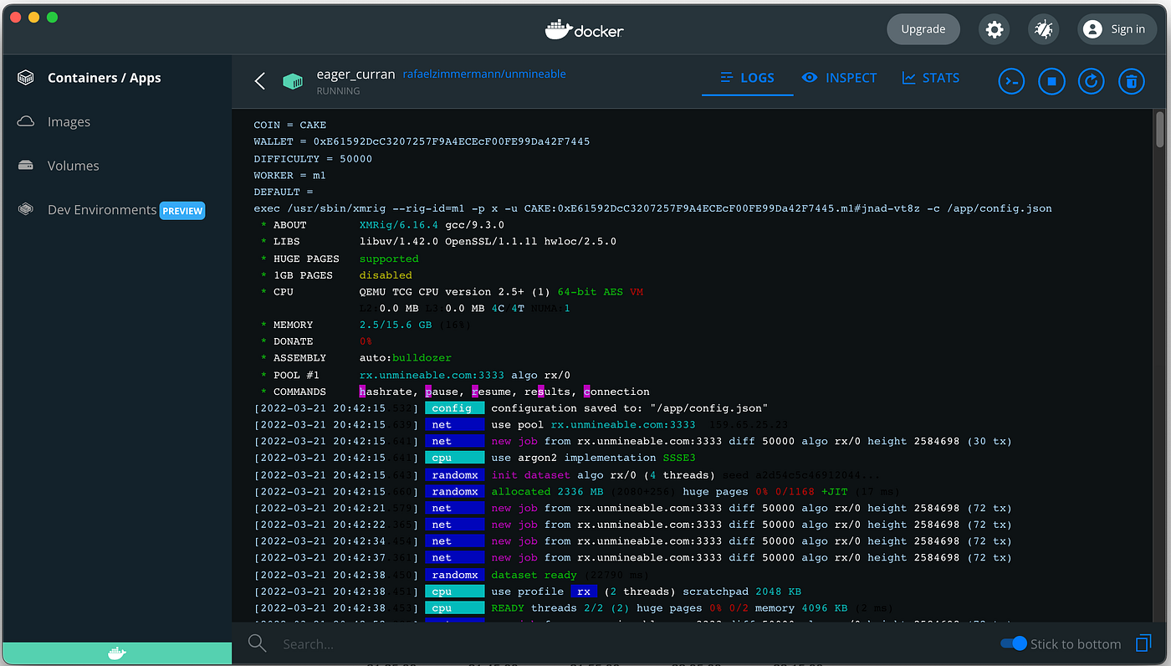Click the Stick to bottom label
Screen dimensions: 1171x666
click(1076, 643)
